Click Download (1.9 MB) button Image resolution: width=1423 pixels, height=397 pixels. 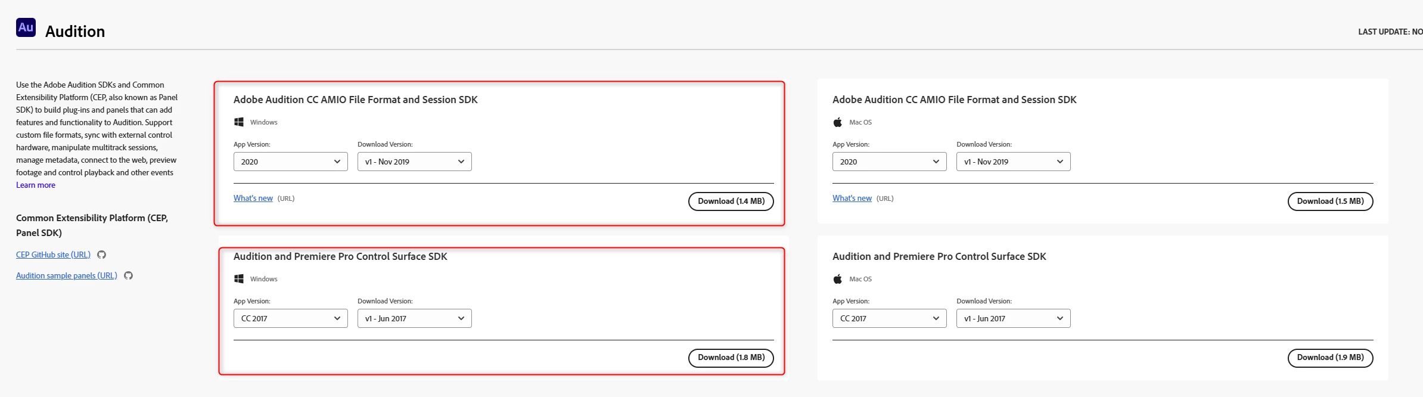1330,358
